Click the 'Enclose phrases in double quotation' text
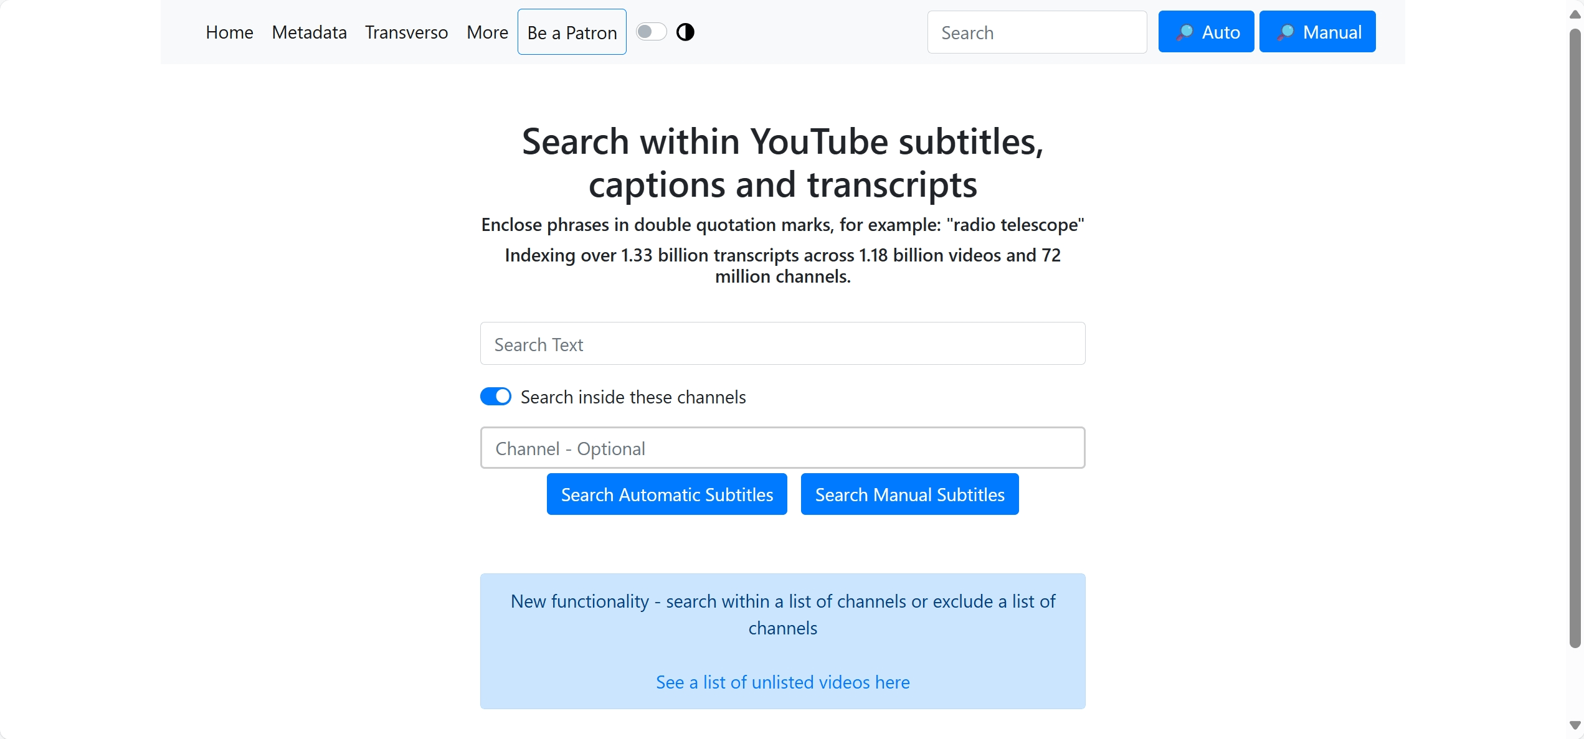 tap(782, 225)
